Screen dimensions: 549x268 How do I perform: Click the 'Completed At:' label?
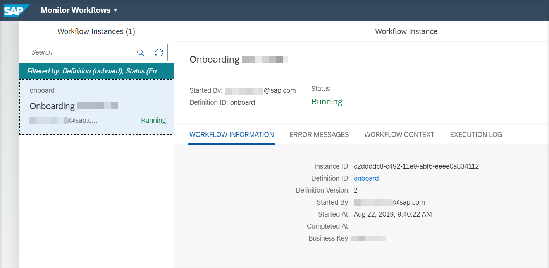pyautogui.click(x=328, y=226)
